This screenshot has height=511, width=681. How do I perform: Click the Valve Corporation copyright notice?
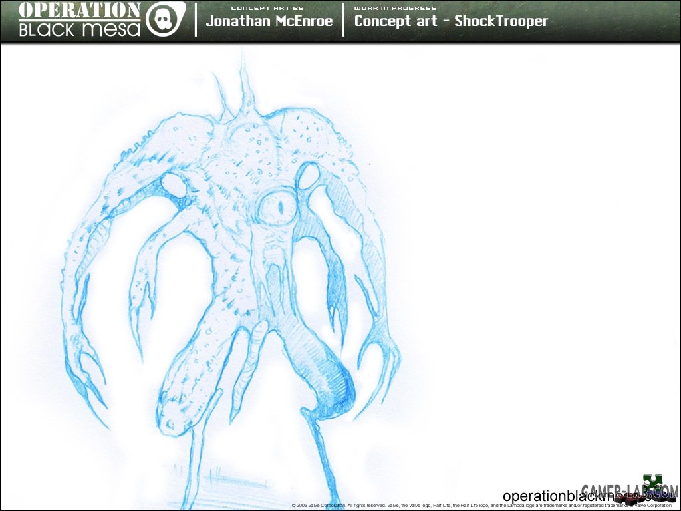point(481,506)
